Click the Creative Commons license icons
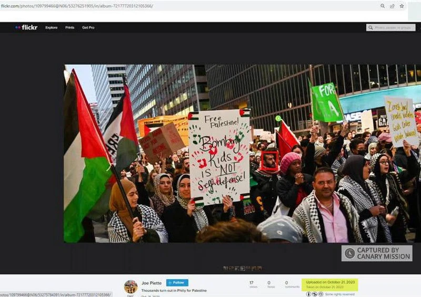The width and height of the screenshot is (421, 297). coord(315,294)
